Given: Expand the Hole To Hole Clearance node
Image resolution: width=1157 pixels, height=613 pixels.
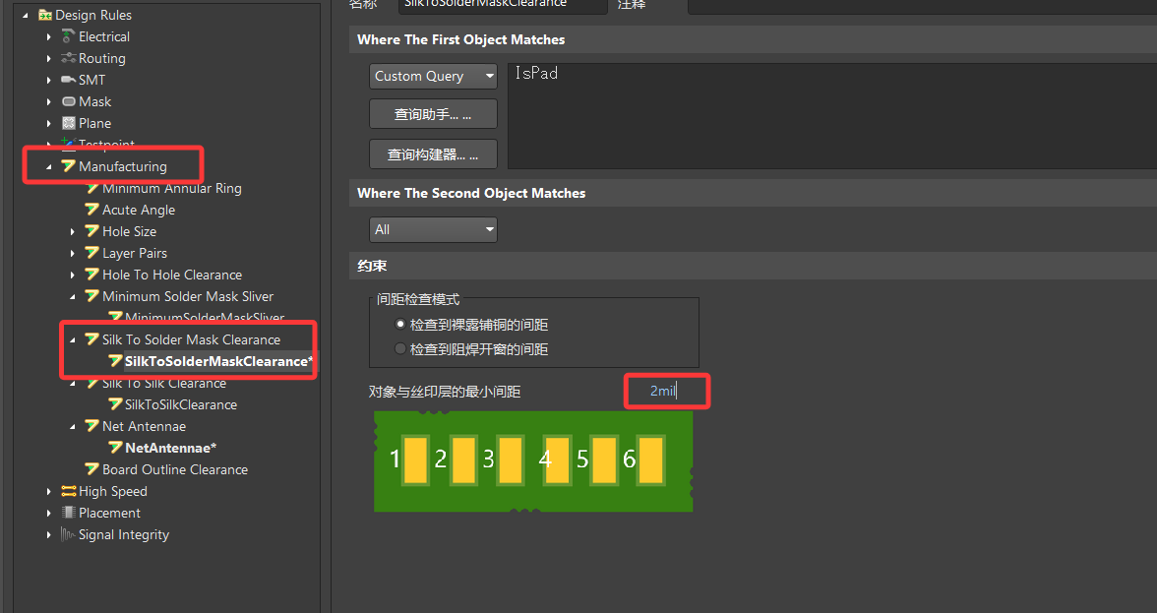Looking at the screenshot, I should click(x=73, y=275).
